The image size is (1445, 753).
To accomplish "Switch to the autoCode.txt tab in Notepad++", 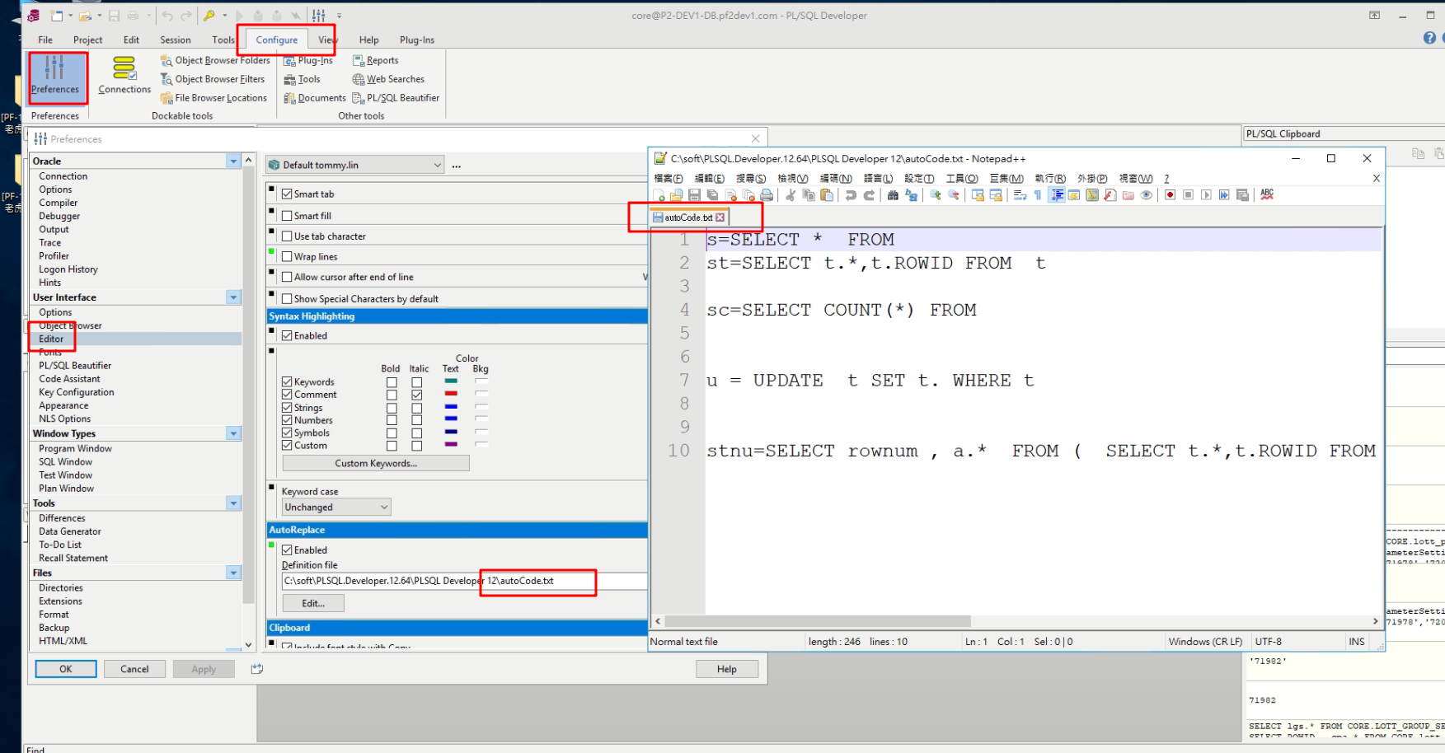I will pos(689,217).
